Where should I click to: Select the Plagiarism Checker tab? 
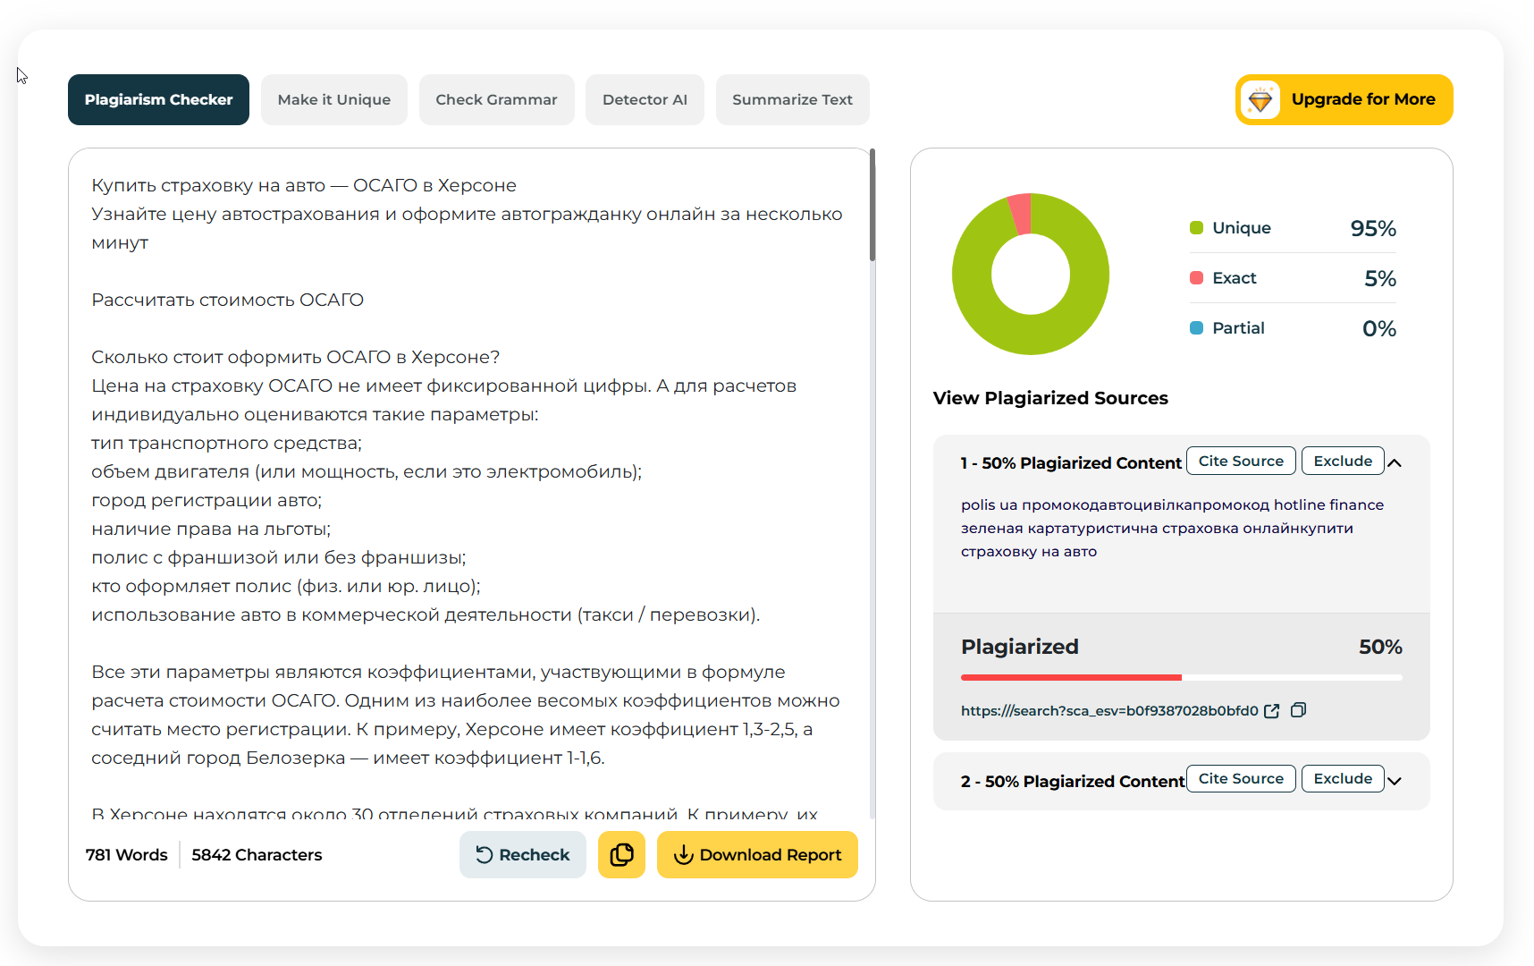(158, 100)
